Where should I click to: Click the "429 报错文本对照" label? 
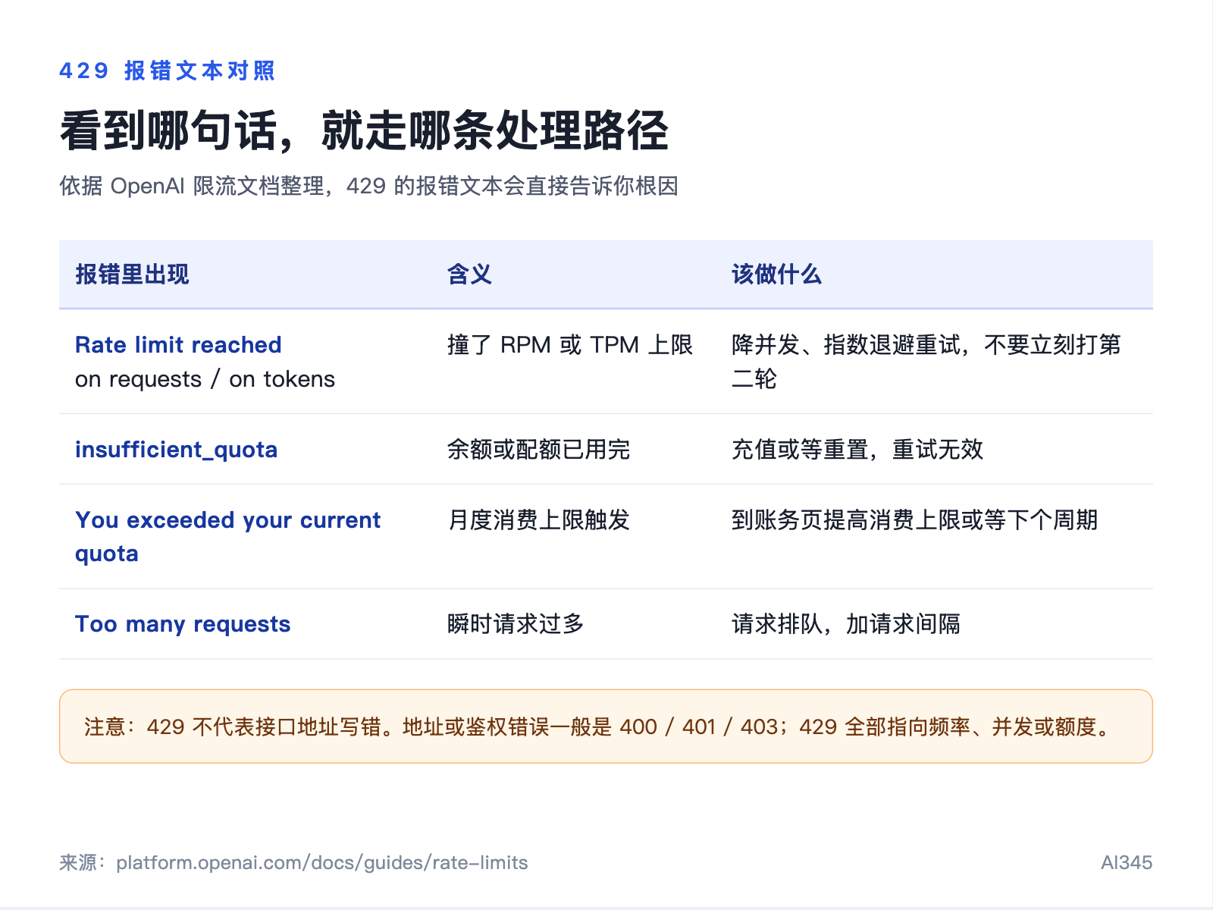pyautogui.click(x=167, y=71)
